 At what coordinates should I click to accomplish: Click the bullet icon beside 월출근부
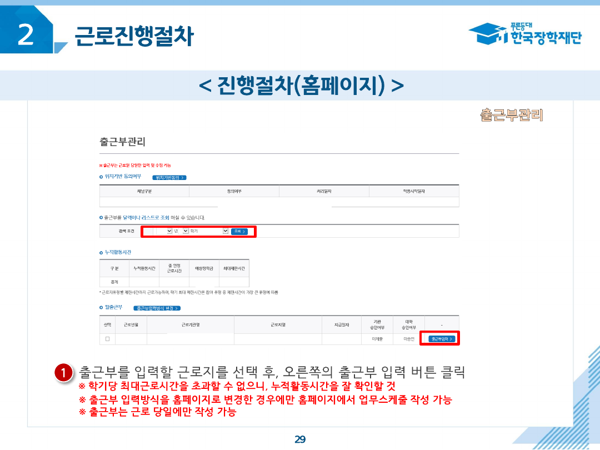pos(101,307)
